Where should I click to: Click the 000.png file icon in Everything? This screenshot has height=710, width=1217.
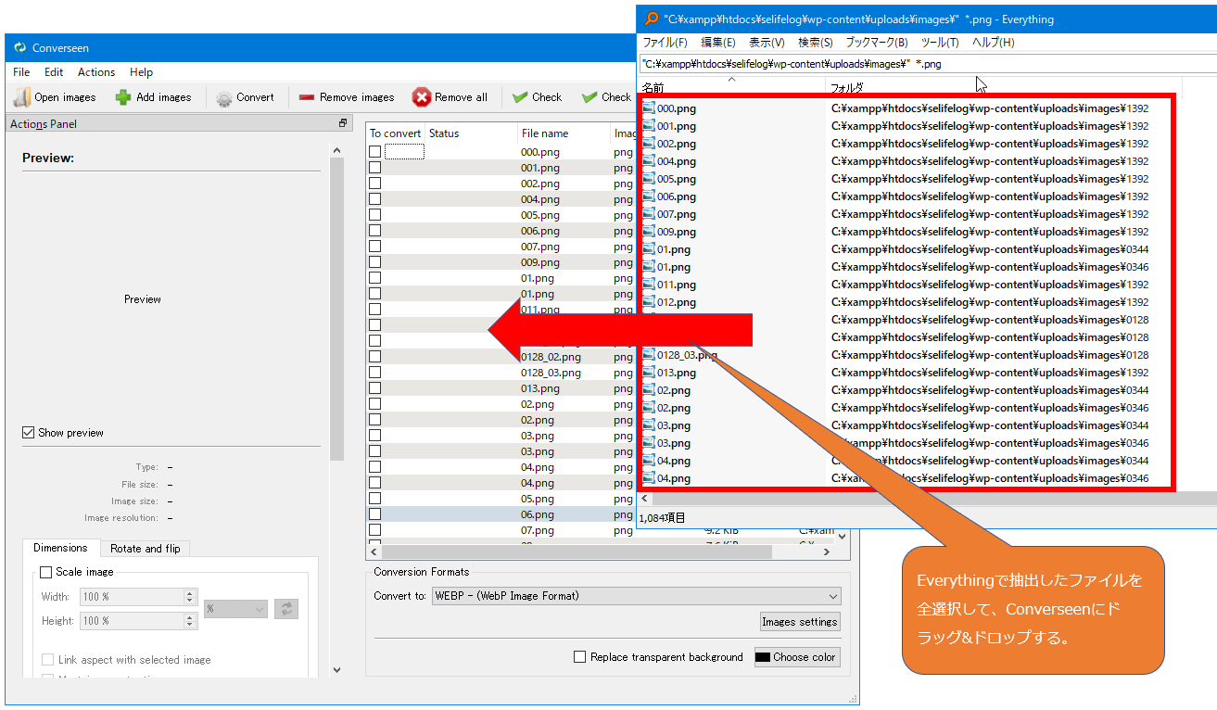click(649, 108)
